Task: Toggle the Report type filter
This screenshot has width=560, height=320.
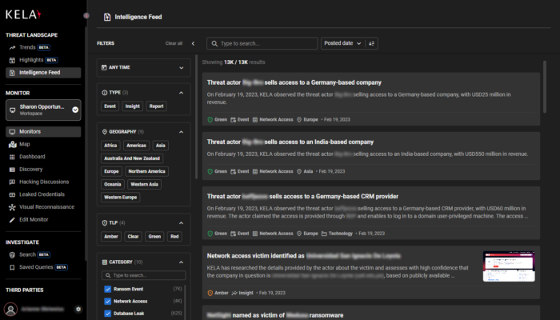Action: point(157,106)
